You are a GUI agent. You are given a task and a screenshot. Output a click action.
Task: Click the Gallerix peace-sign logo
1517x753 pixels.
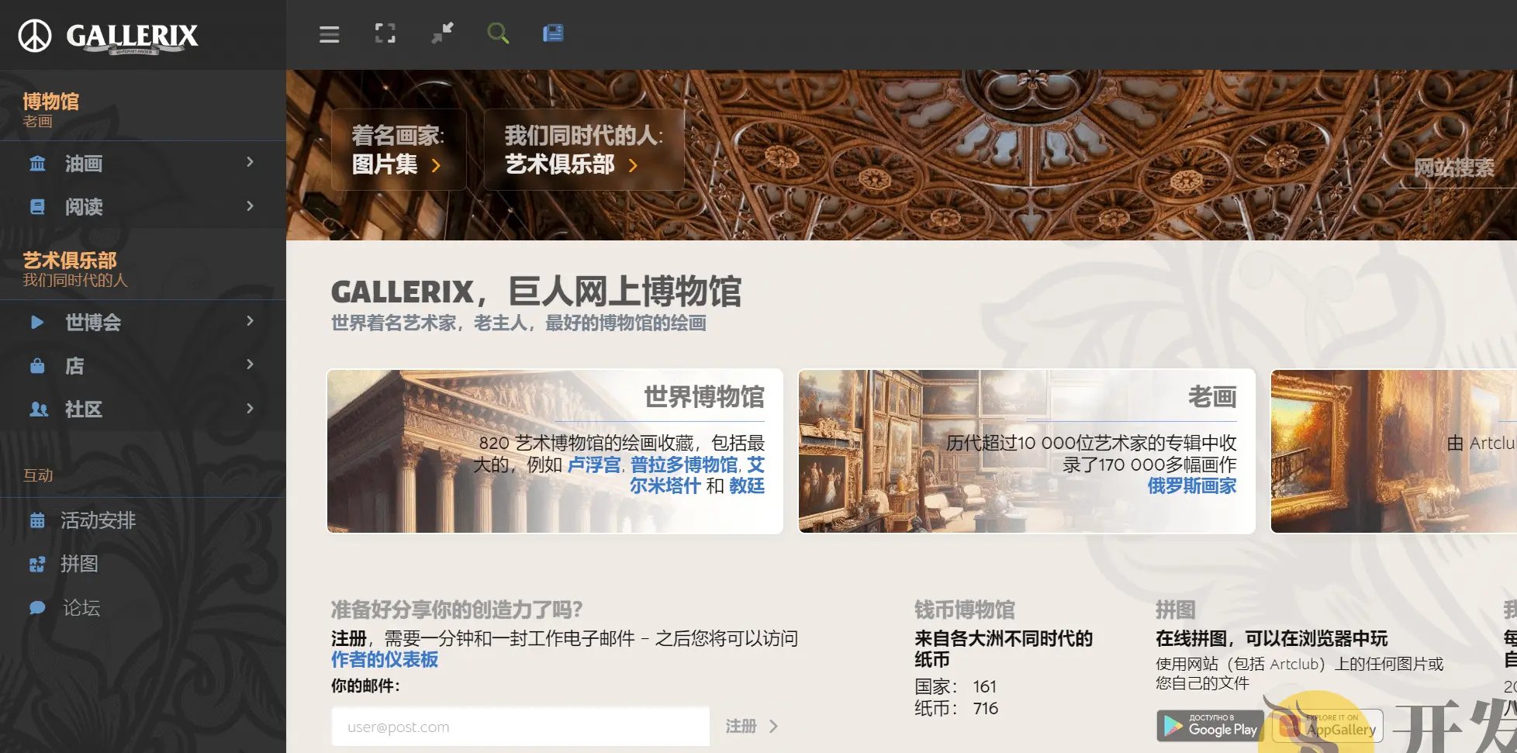(x=35, y=36)
